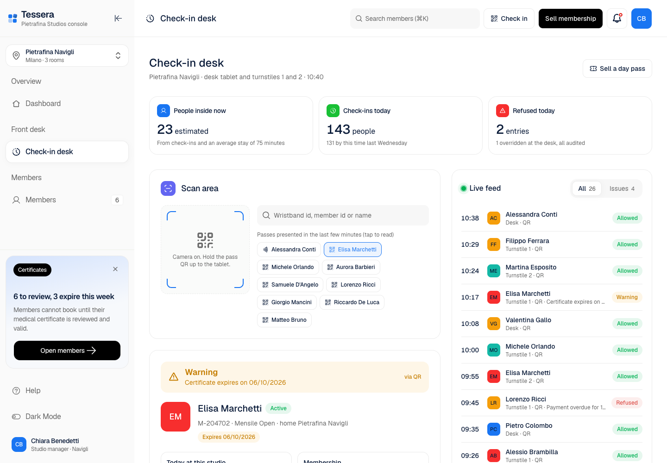Click the QR code camera viewfinder
The height and width of the screenshot is (463, 667).
(205, 250)
